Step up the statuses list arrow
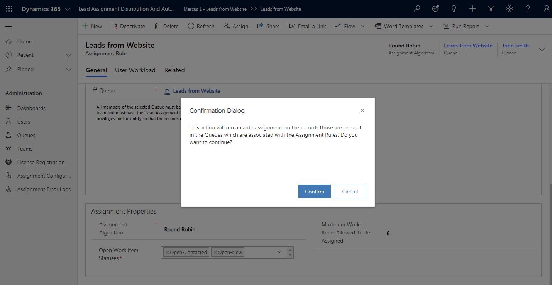 coord(290,250)
